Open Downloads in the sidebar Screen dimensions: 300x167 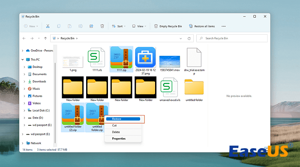click(37, 82)
